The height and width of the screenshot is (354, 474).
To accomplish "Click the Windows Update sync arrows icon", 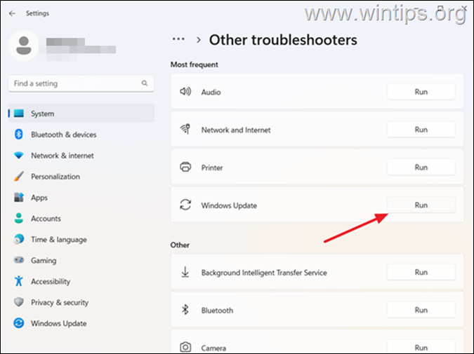I will coord(185,205).
